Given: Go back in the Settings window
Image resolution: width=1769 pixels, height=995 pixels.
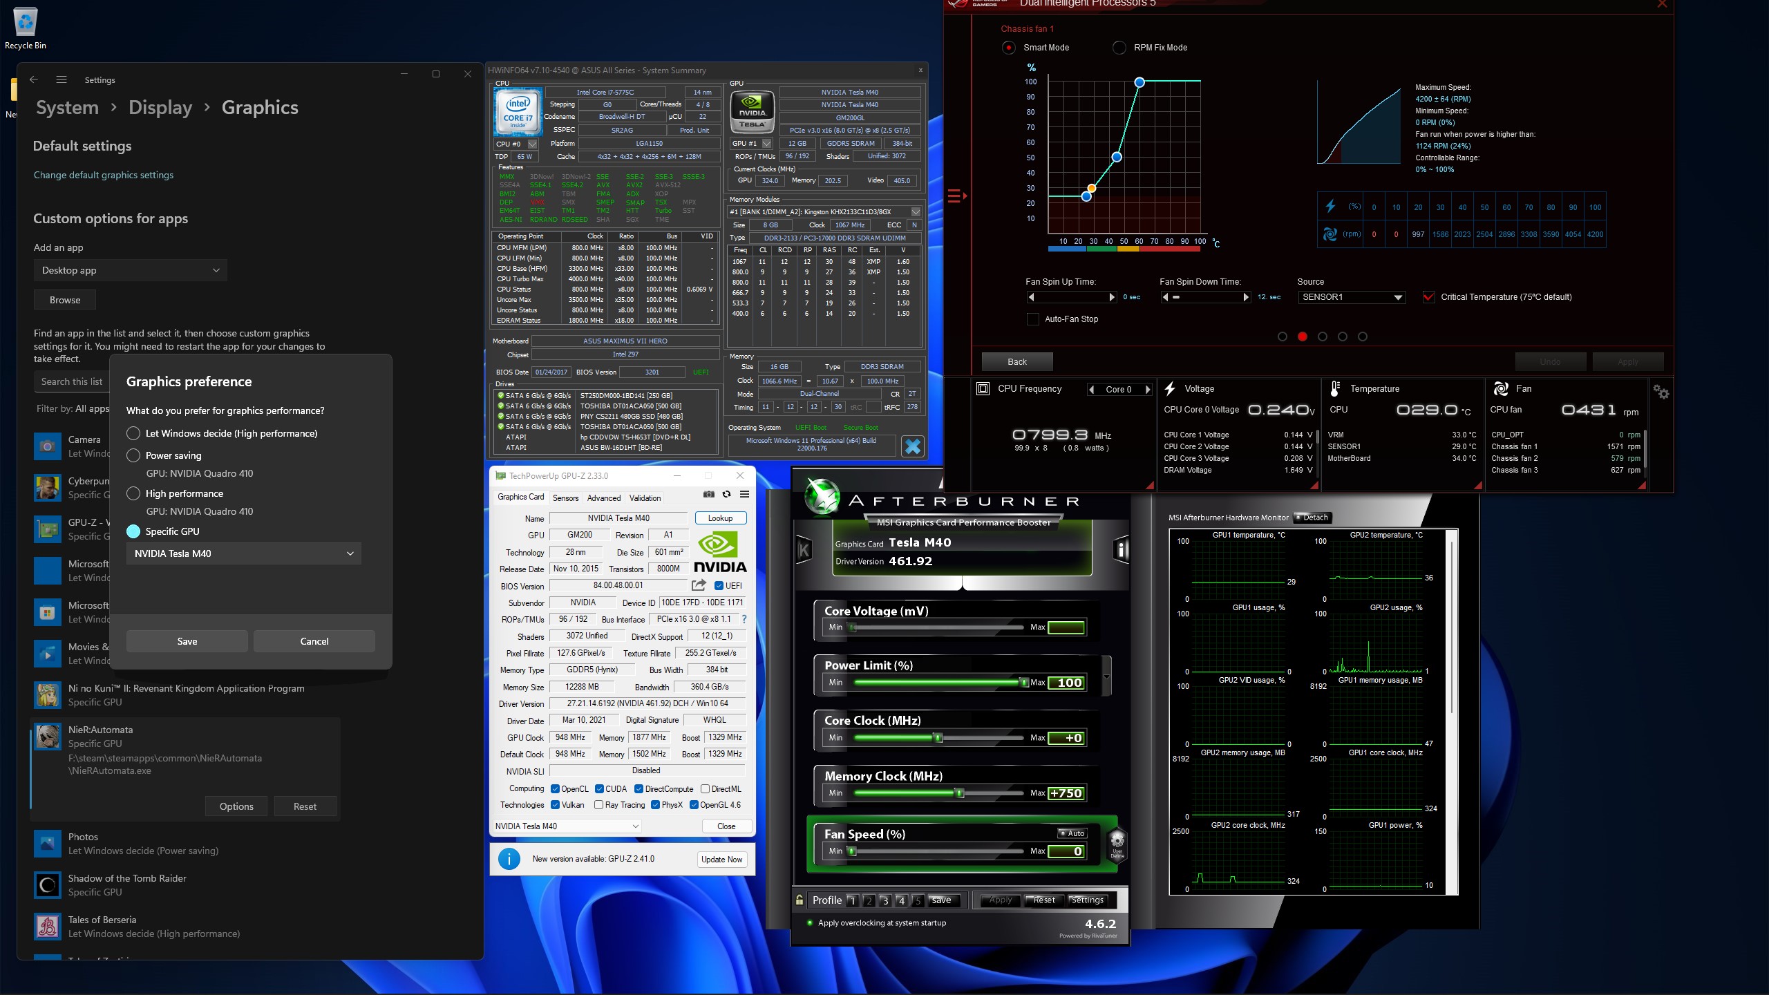Looking at the screenshot, I should [x=33, y=79].
